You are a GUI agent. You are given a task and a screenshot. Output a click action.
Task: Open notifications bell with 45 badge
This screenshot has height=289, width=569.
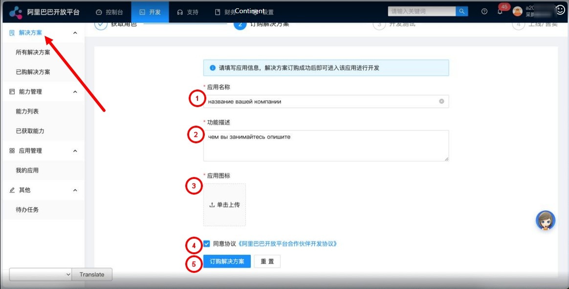[500, 11]
